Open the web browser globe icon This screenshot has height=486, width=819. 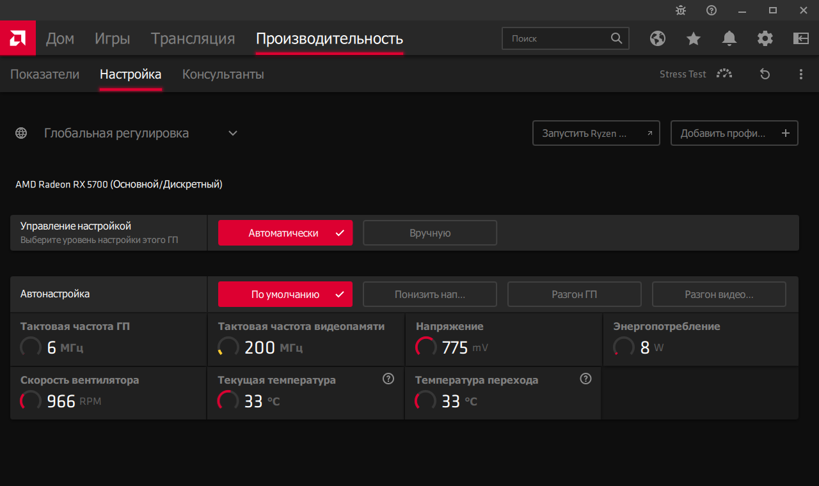pos(658,38)
